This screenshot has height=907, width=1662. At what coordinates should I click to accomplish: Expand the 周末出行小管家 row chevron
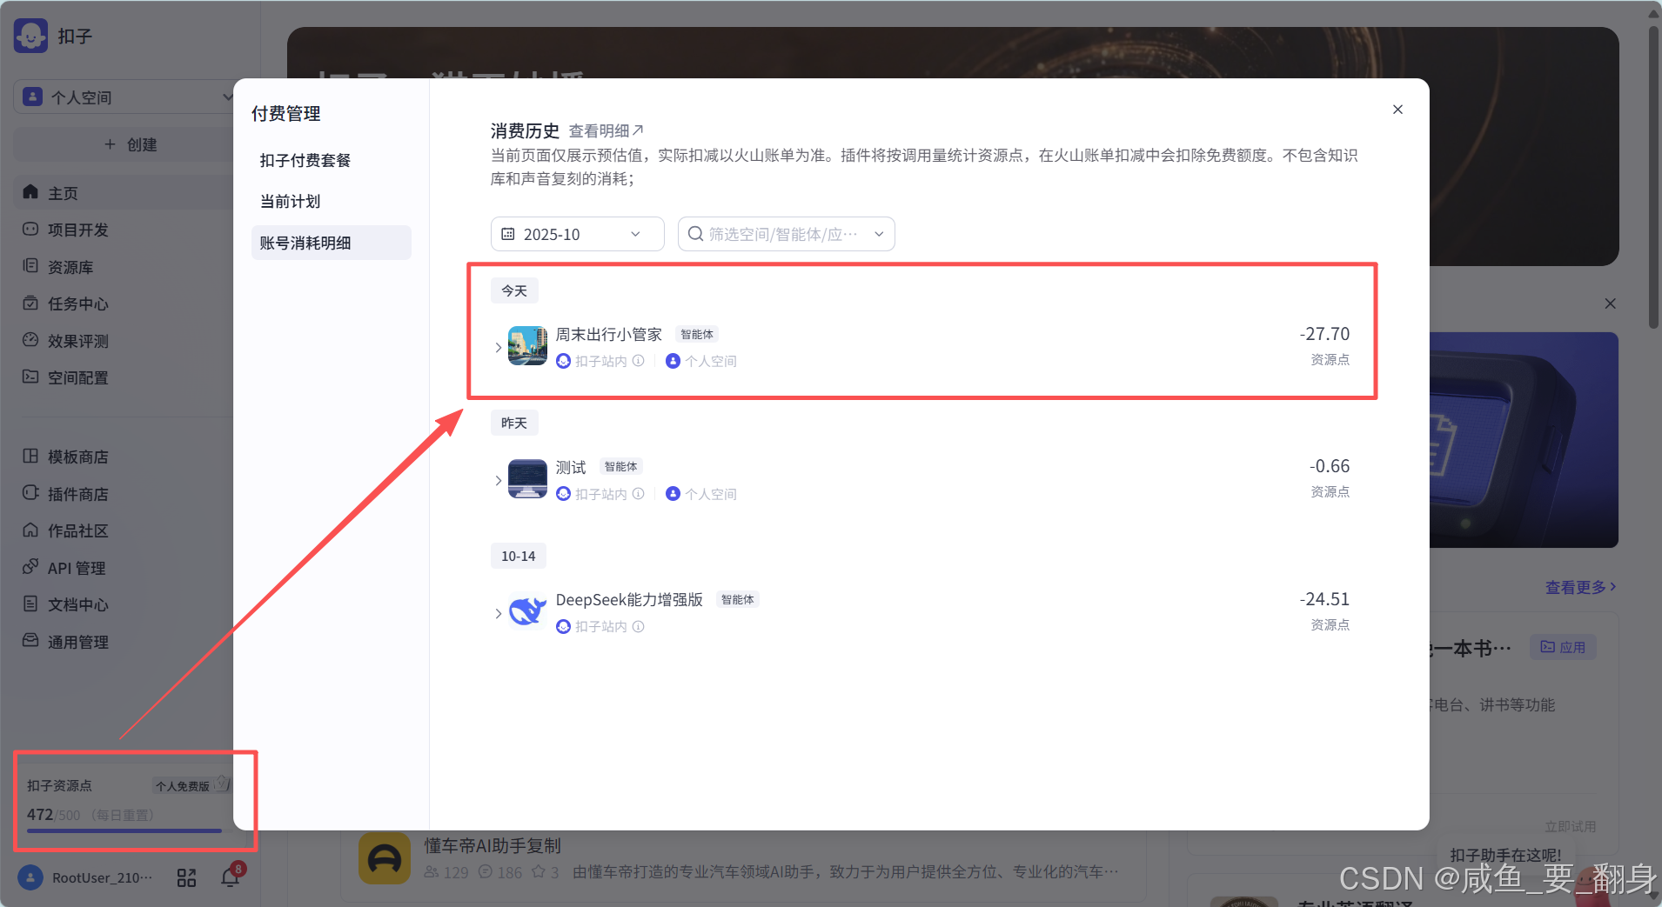click(x=498, y=347)
